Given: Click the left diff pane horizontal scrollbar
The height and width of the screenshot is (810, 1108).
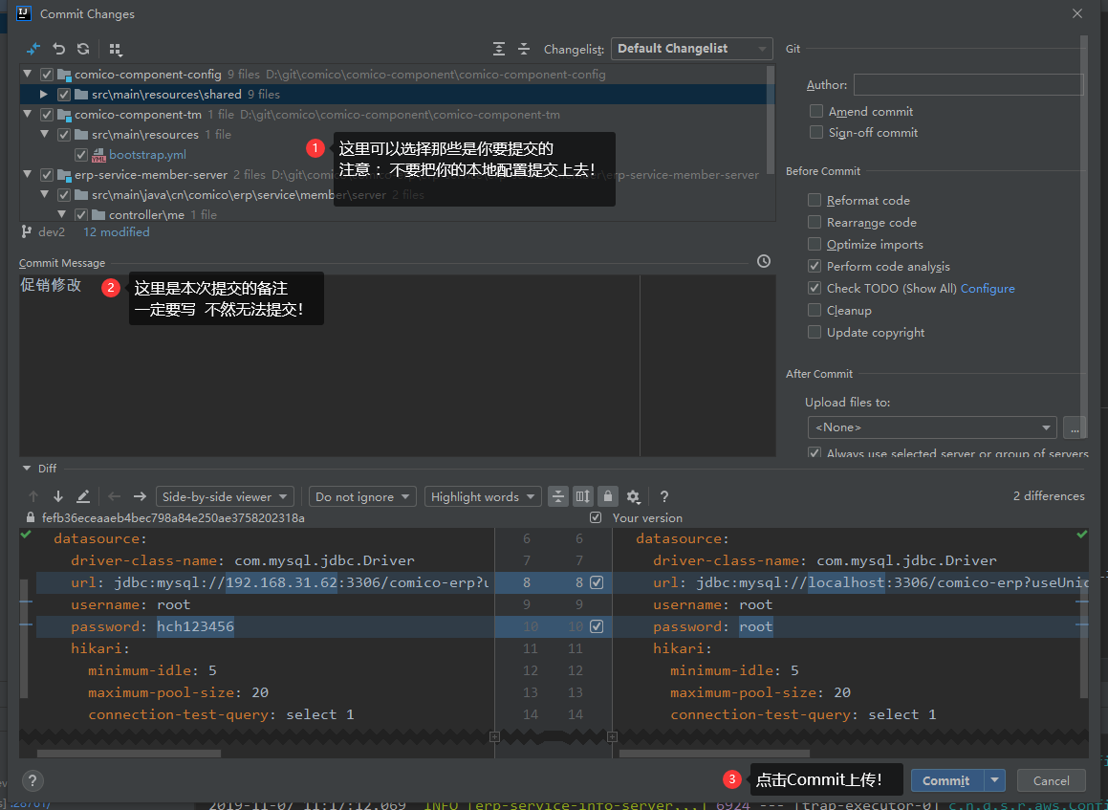Looking at the screenshot, I should pos(129,754).
